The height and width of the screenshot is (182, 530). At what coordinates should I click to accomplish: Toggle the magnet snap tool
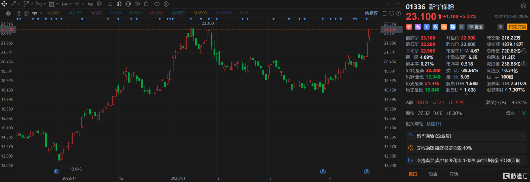[119, 4]
